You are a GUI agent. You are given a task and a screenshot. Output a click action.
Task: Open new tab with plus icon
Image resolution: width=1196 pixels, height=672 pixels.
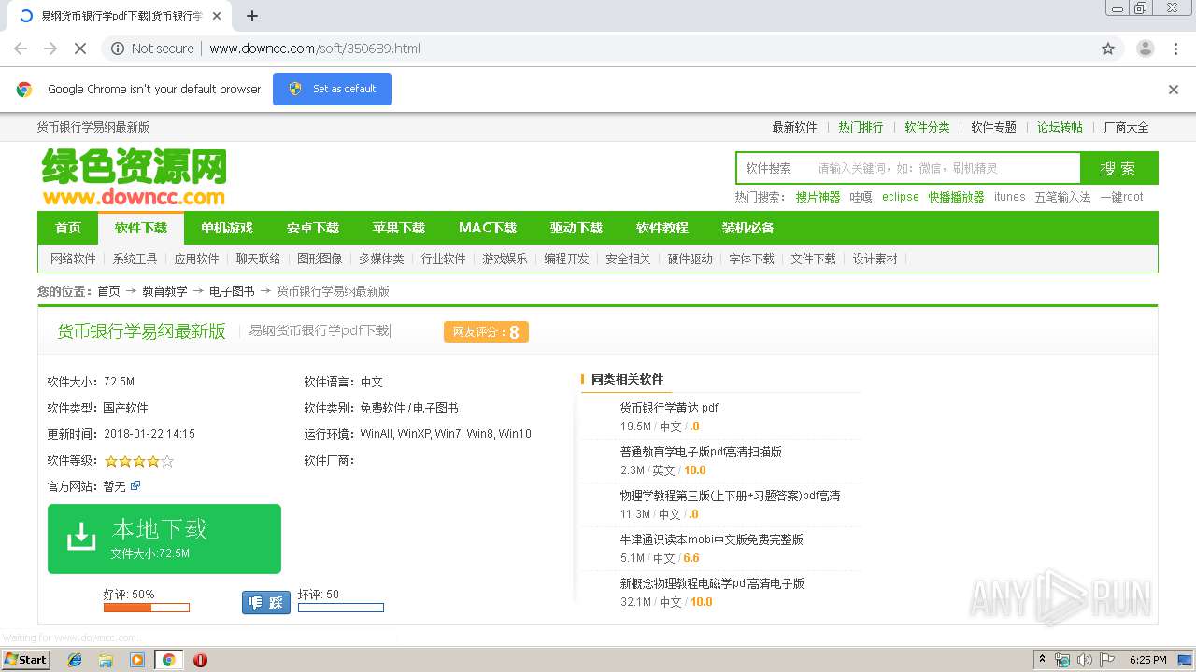point(251,16)
